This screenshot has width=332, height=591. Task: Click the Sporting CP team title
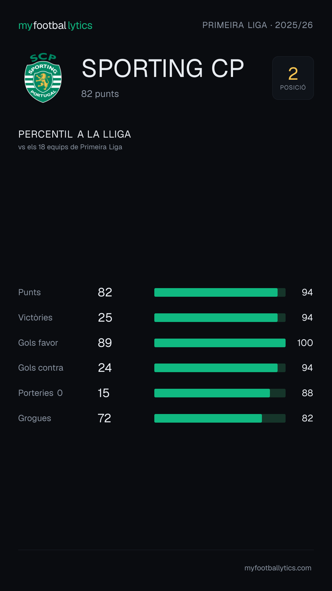pyautogui.click(x=163, y=68)
